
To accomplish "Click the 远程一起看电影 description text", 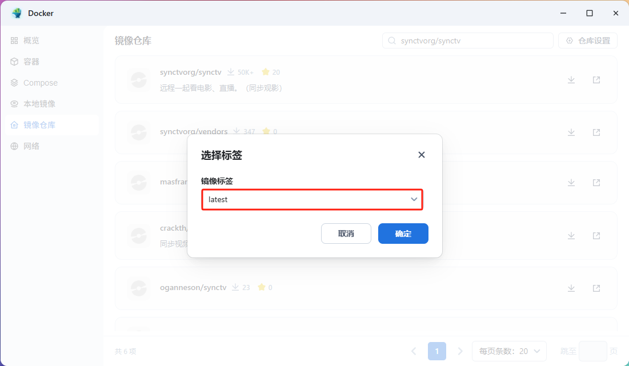I will tap(221, 88).
